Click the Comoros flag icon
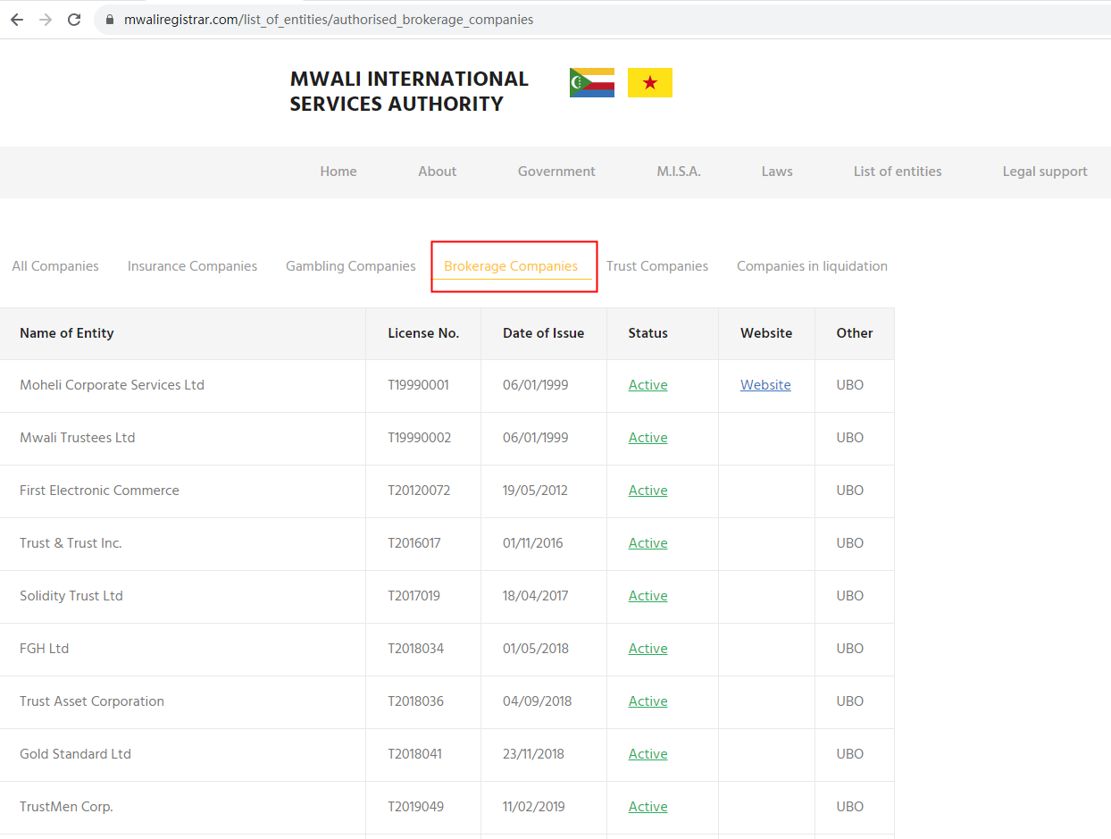Viewport: 1111px width, 839px height. tap(591, 82)
